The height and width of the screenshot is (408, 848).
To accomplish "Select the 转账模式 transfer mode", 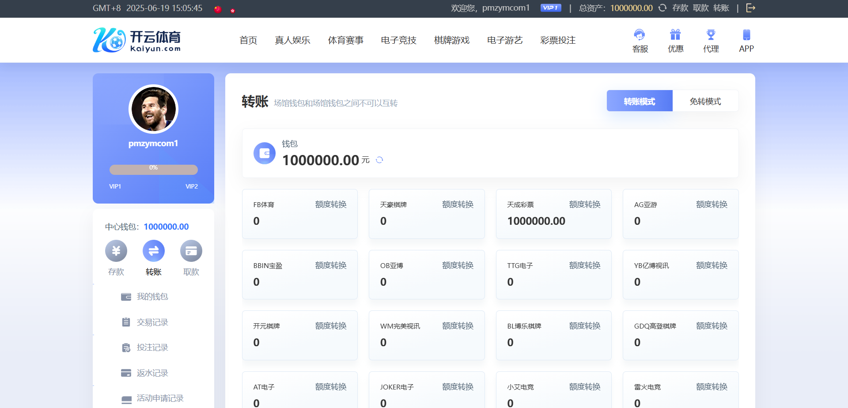I will point(639,101).
